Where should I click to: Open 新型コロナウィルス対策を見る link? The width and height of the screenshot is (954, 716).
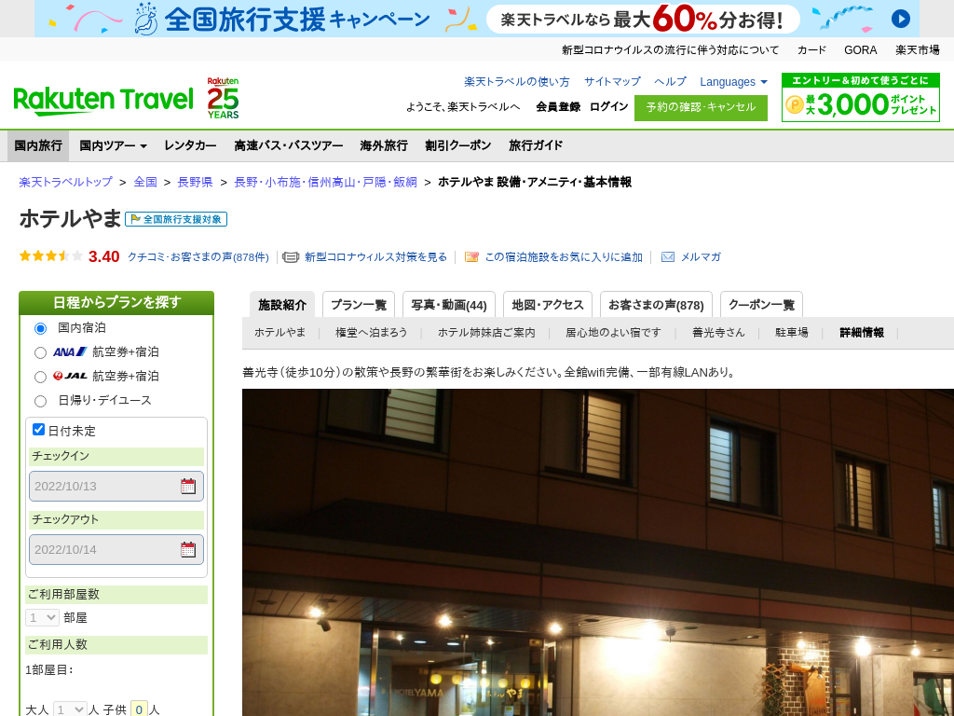click(x=376, y=257)
